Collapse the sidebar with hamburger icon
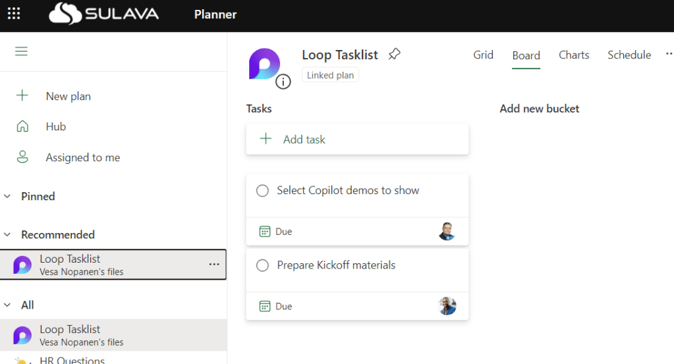The image size is (674, 364). tap(21, 51)
